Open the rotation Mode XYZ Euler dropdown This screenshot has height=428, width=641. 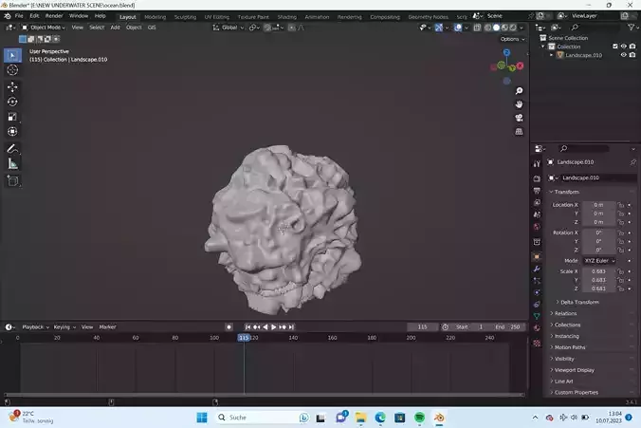point(599,261)
